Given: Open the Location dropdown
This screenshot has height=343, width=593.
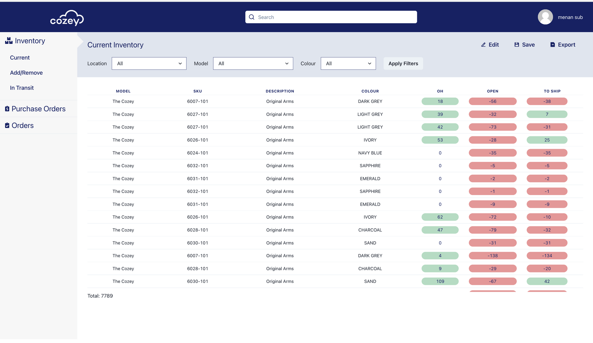Looking at the screenshot, I should [149, 63].
